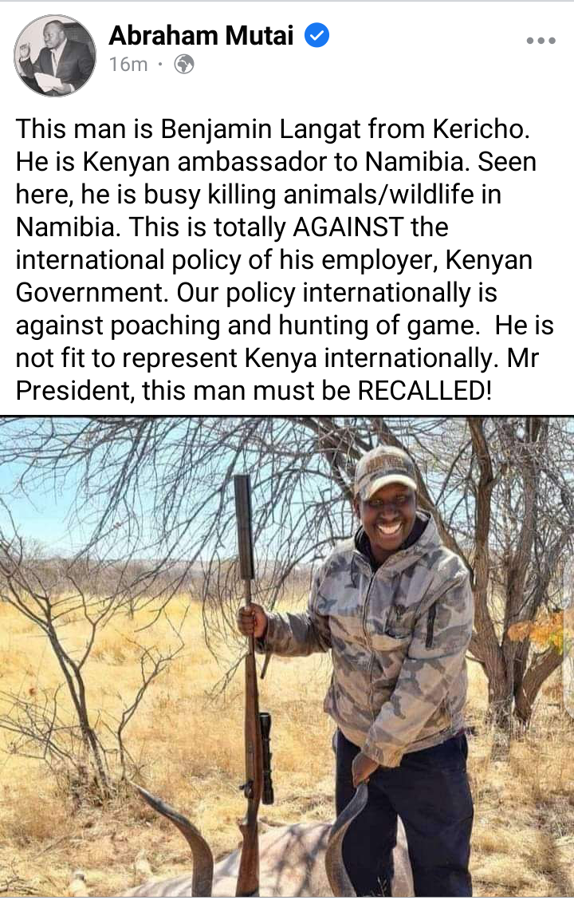The height and width of the screenshot is (904, 574).
Task: Open the attached hunting photo
Action: [287, 656]
